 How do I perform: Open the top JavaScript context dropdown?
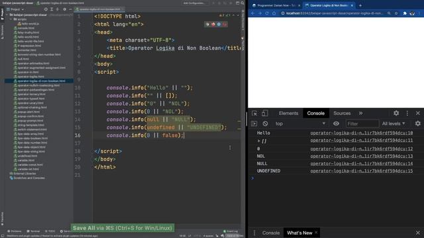coord(300,124)
